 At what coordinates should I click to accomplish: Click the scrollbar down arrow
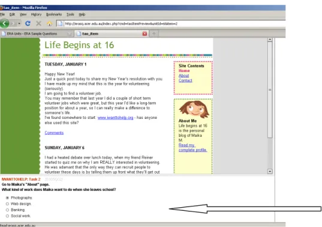click(270, 171)
